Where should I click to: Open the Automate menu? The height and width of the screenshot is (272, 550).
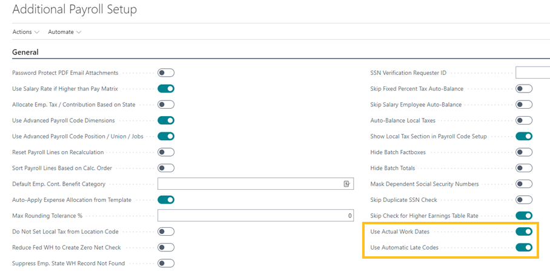[64, 32]
